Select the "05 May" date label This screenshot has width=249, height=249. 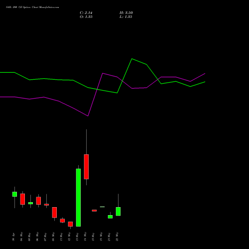coord(29,237)
